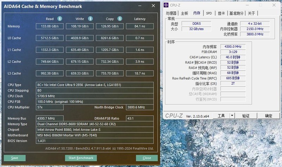
Task: Click the CPU FSB field 100.0 MHz
Action: coord(95,102)
